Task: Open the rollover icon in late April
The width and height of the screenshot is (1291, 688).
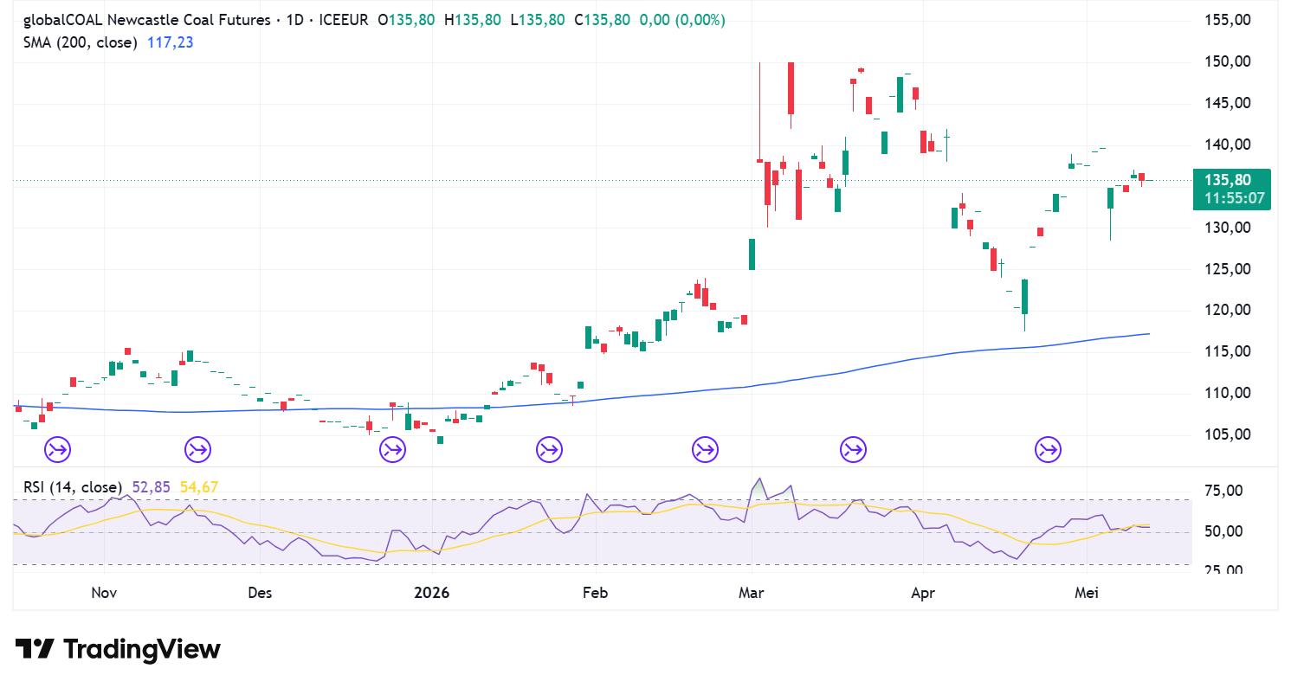Action: tap(1048, 449)
